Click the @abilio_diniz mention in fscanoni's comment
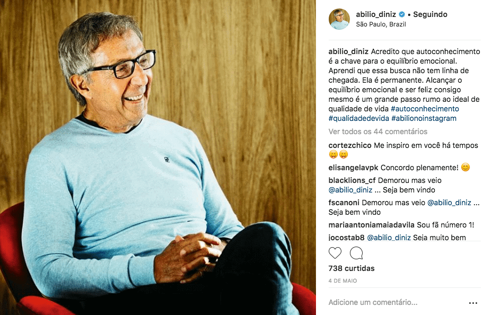The width and height of the screenshot is (492, 315). coord(449,203)
